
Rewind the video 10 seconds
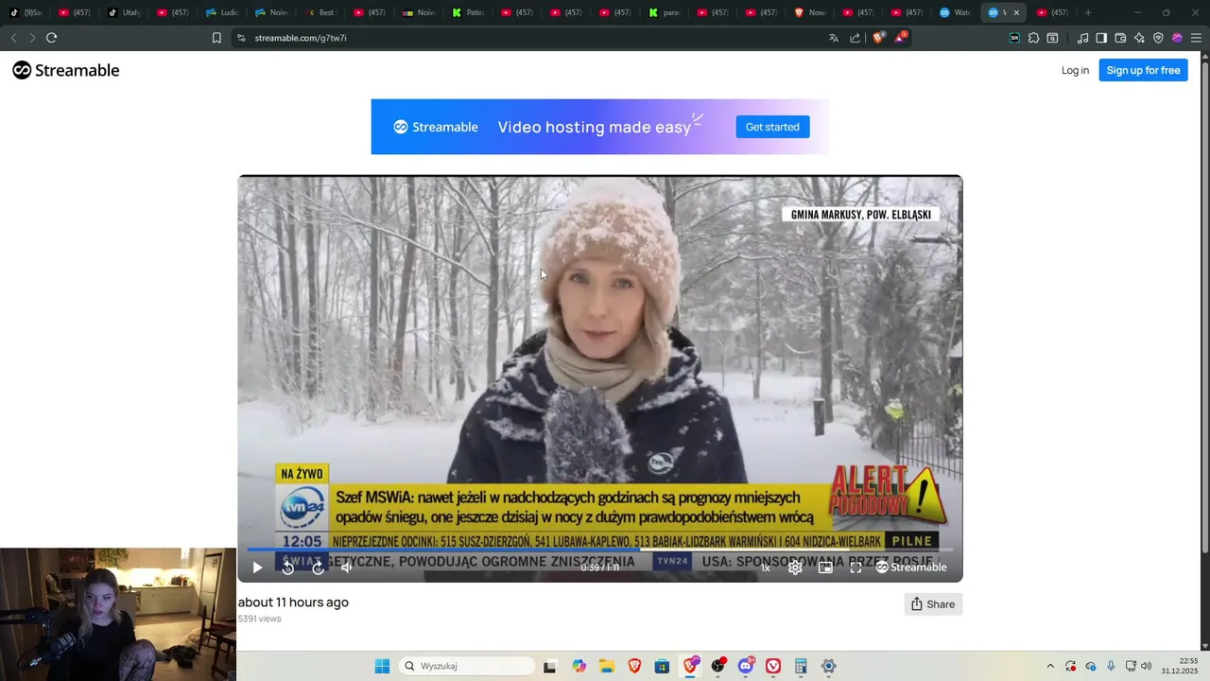[288, 567]
